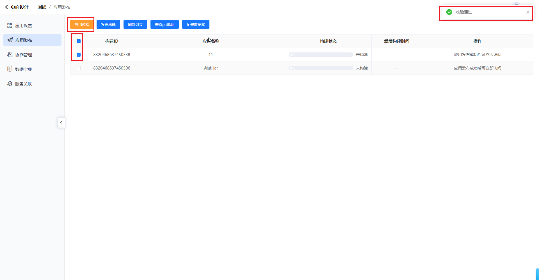Click the build progress bar for app 11
Viewport: 539px width, 280px height.
[321, 55]
